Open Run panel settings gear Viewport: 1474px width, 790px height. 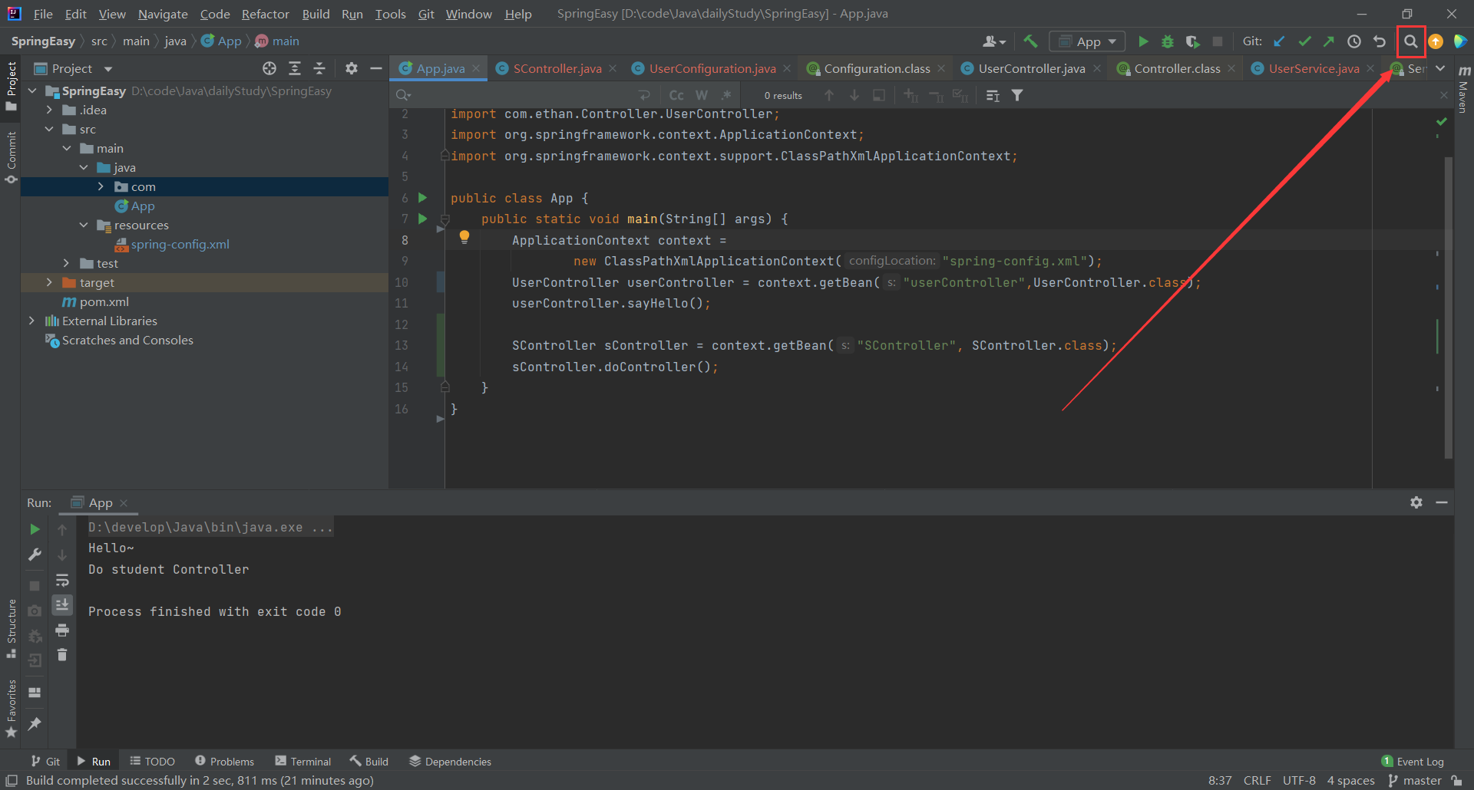click(1416, 502)
